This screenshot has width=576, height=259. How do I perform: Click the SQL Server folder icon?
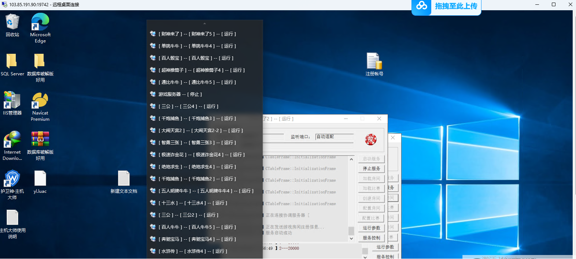[x=12, y=61]
